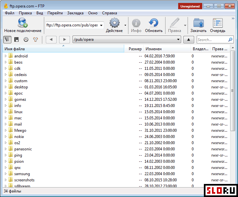This screenshot has height=197, width=238.
Task: Expand the desktop folder
Action: click(6, 87)
